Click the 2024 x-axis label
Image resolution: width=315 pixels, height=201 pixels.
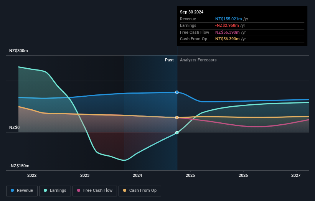(137, 175)
